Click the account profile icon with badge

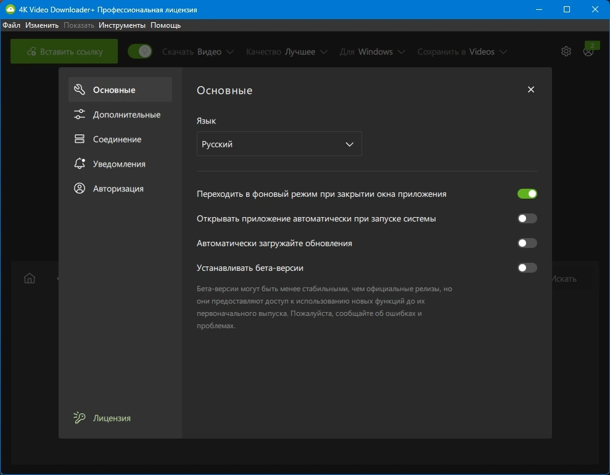(588, 51)
